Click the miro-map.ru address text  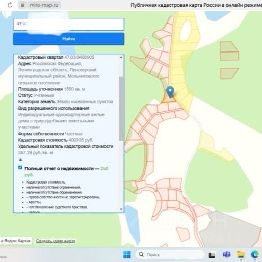[x=44, y=5]
